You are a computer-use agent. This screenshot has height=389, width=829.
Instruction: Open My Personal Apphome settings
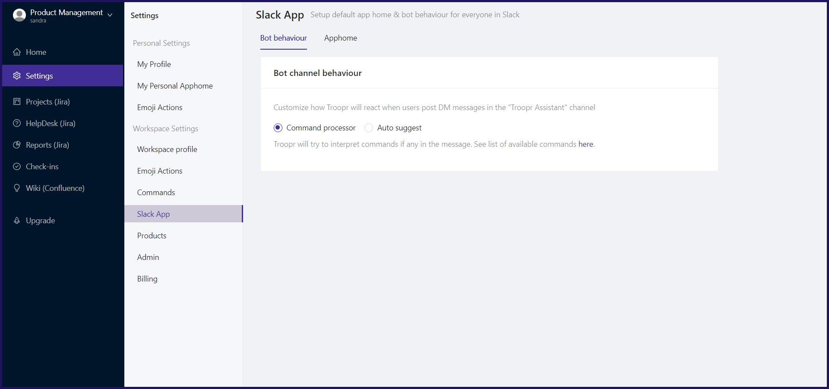point(175,86)
